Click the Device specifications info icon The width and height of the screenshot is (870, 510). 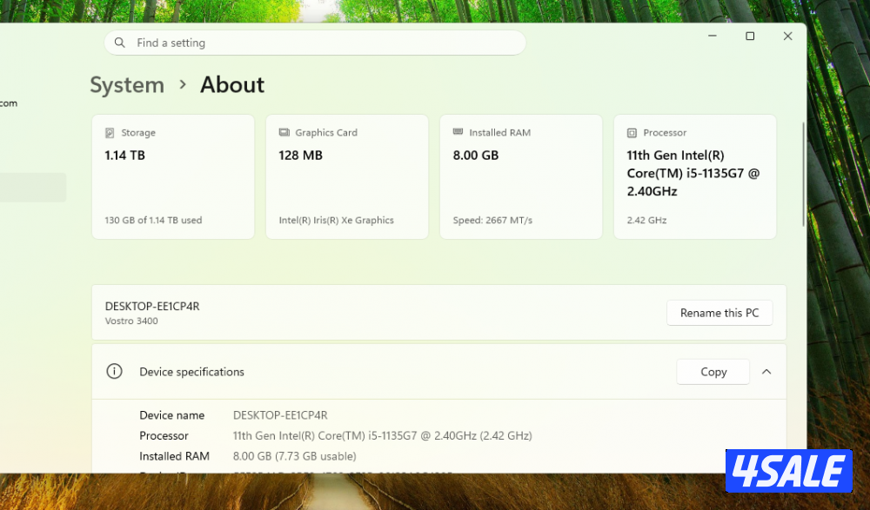[114, 372]
